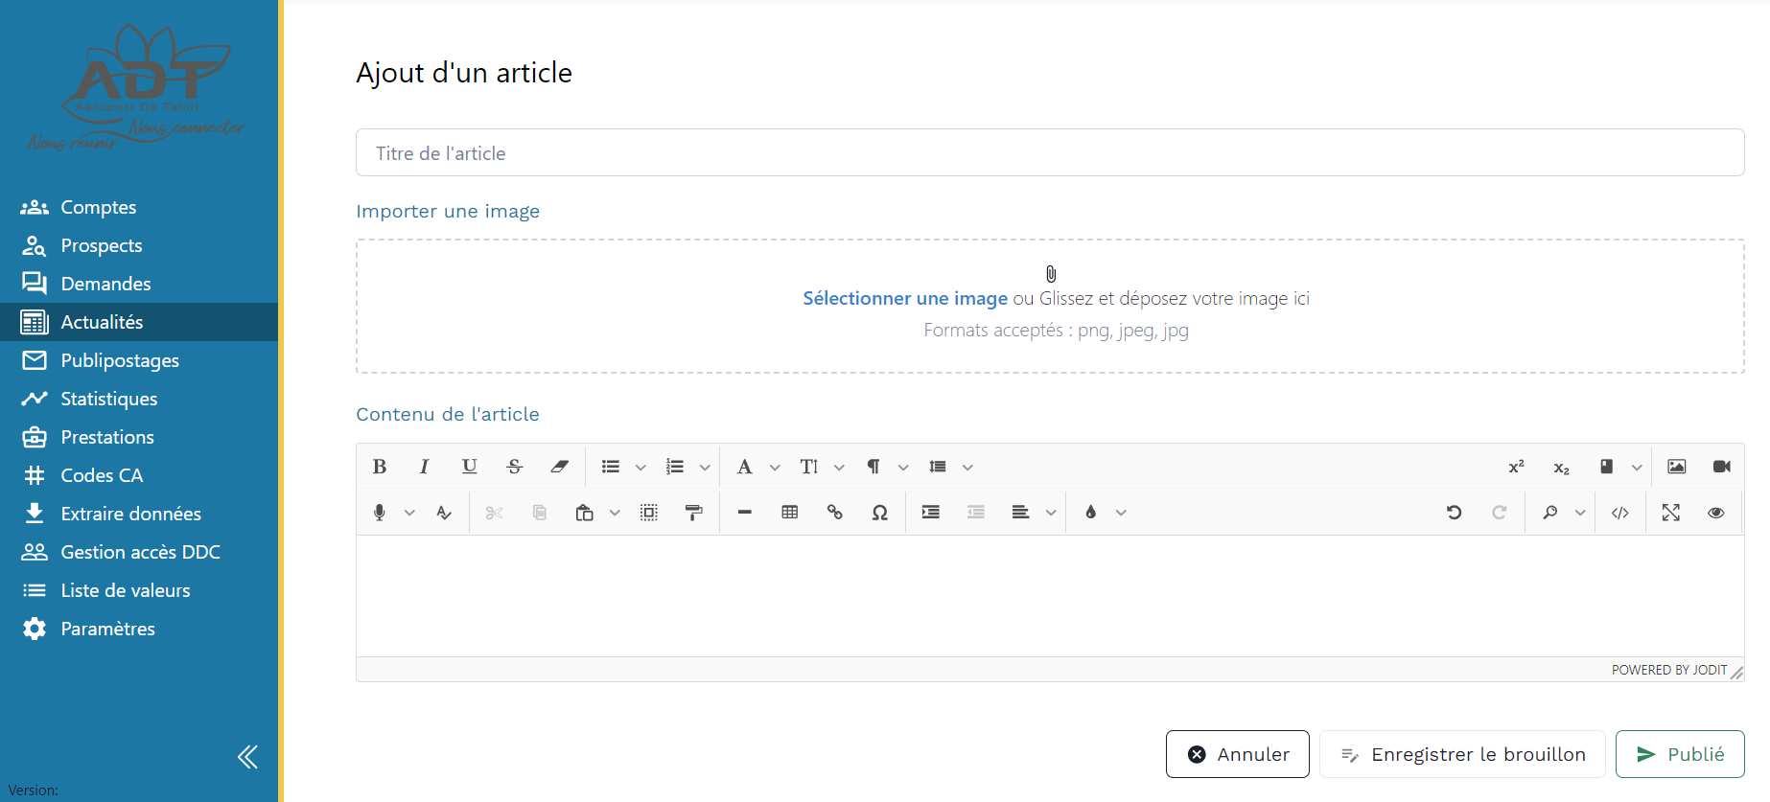Toggle italic formatting in editor
Viewport: 1770px width, 802px height.
click(x=424, y=467)
